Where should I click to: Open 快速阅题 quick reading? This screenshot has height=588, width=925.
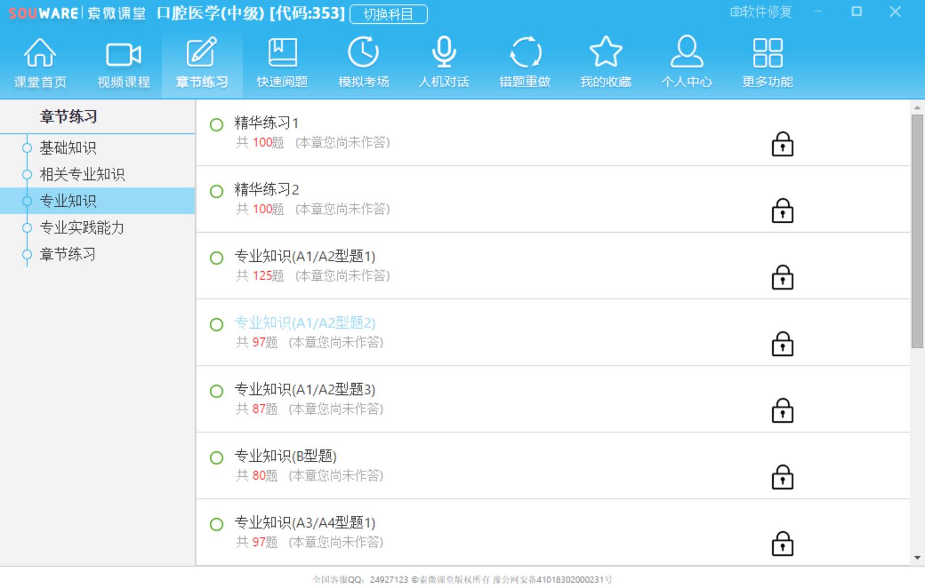coord(282,62)
